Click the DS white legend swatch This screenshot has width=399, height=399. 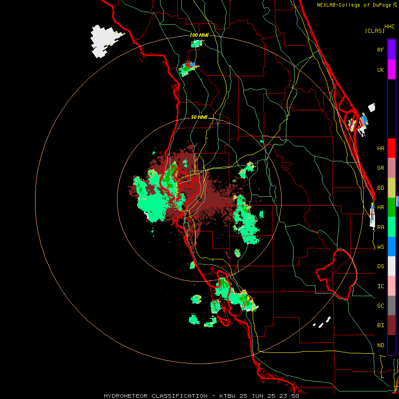[391, 266]
